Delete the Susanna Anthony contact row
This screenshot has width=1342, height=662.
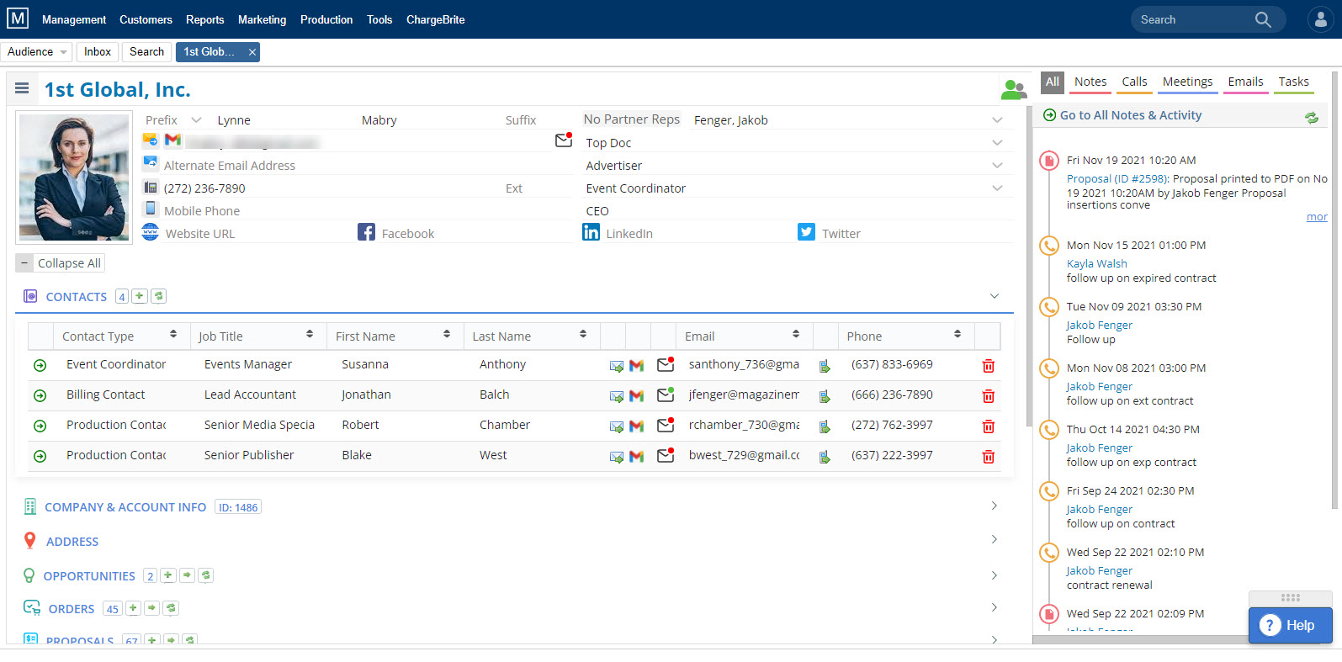pyautogui.click(x=988, y=366)
